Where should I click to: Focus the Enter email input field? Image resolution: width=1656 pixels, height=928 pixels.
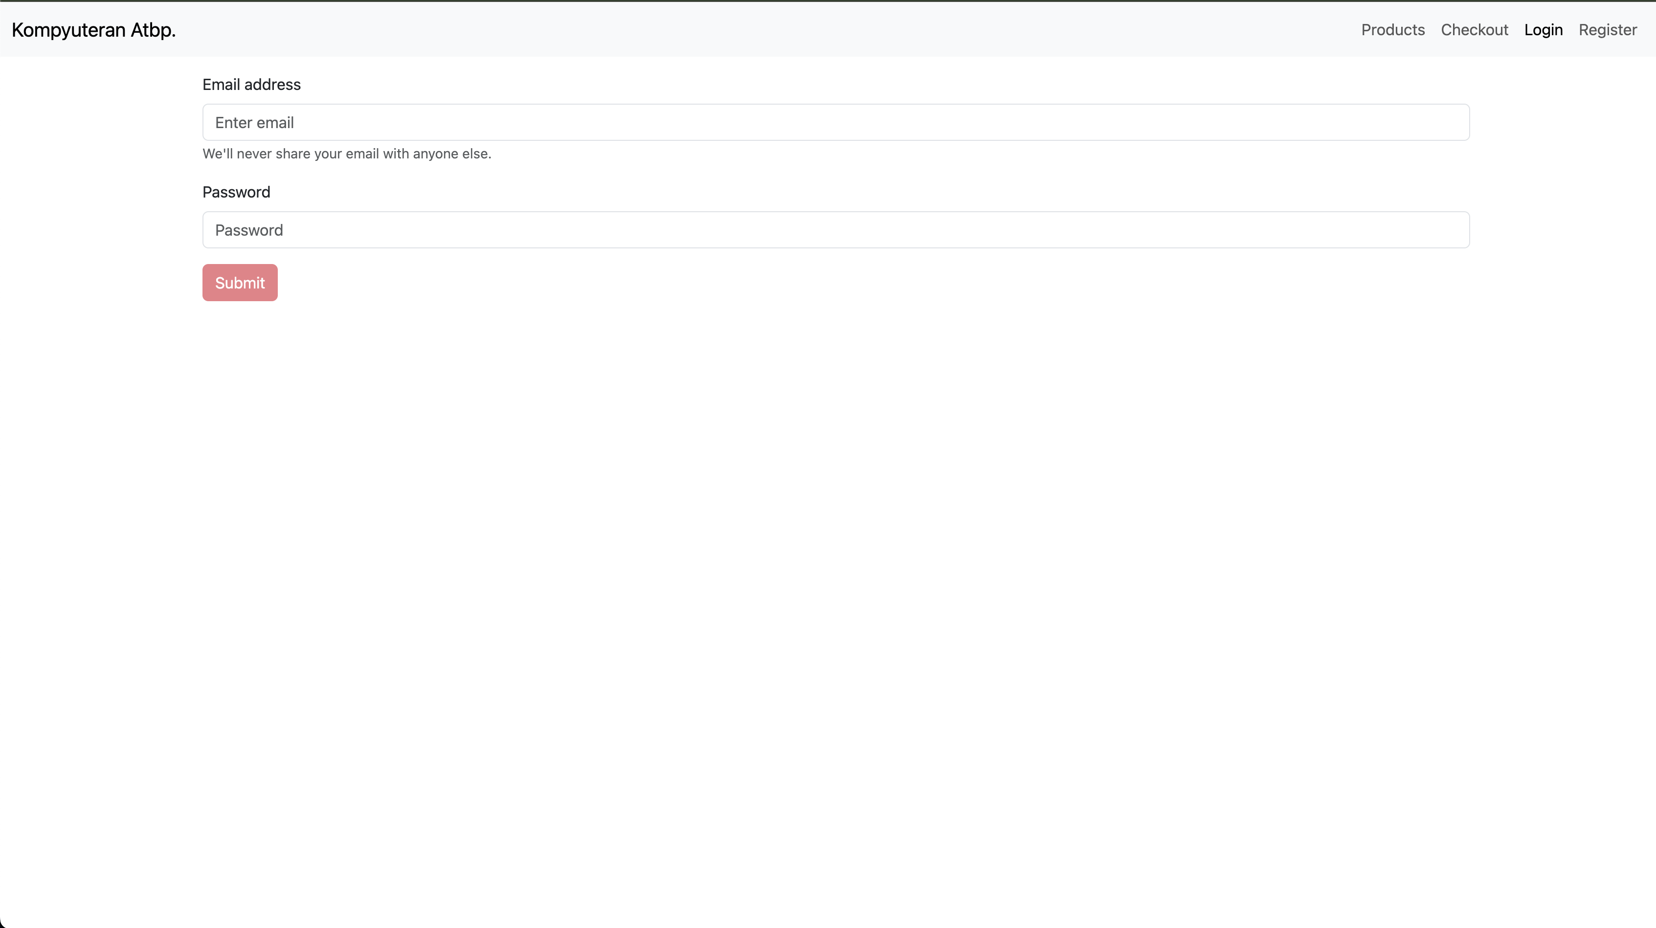[x=836, y=122]
